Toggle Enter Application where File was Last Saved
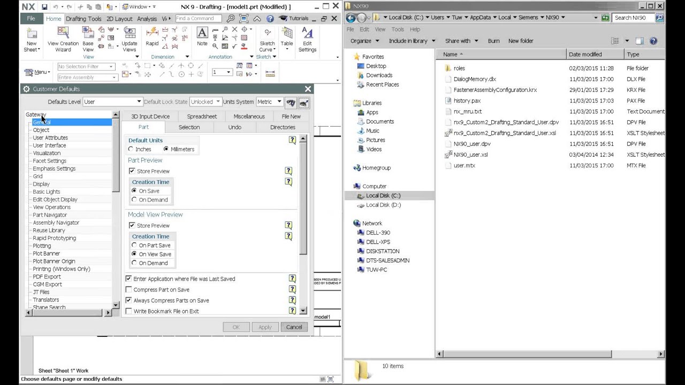685x385 pixels. coord(128,279)
